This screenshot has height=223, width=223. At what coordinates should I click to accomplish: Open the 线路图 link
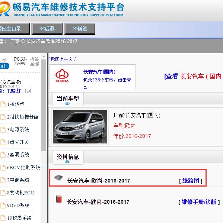pyautogui.click(x=191, y=181)
